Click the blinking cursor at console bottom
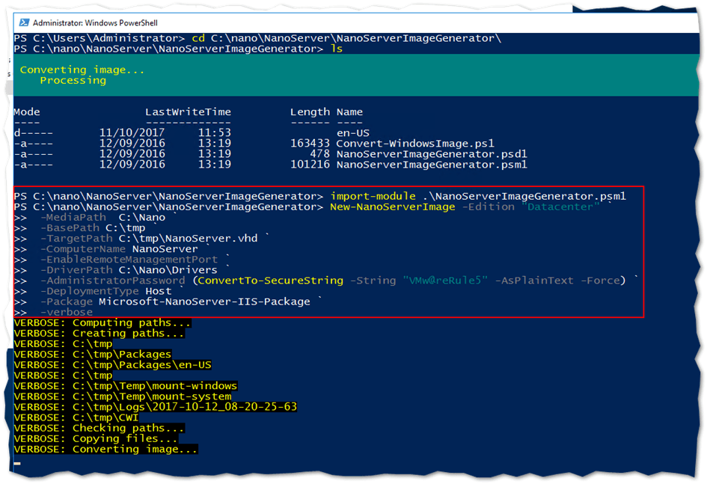Viewport: 707px width, 484px height. (17, 463)
